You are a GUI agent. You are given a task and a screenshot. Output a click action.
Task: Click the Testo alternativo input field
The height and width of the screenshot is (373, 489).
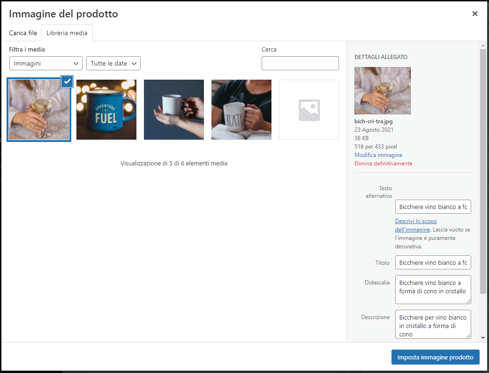433,207
